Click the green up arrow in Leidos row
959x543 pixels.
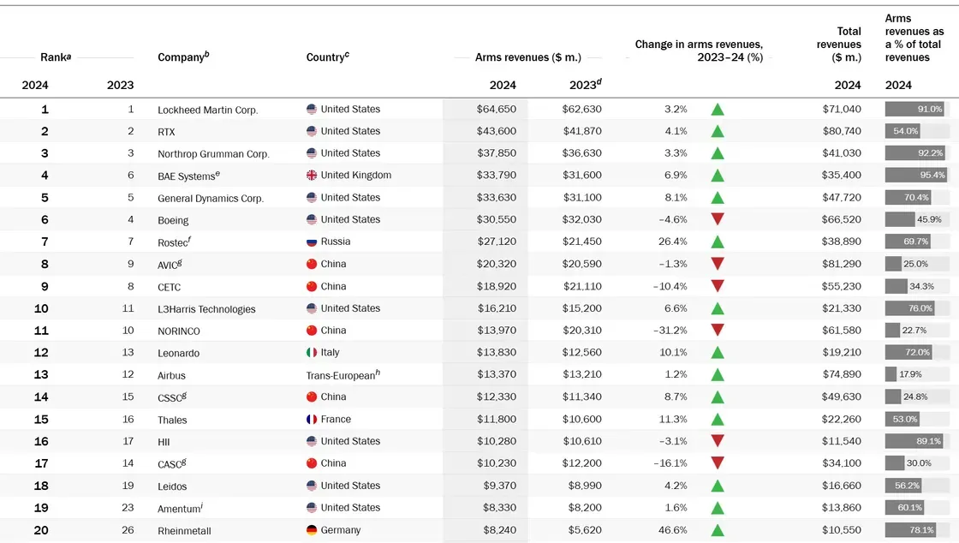point(718,486)
